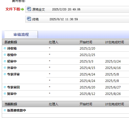Click the blue bullet beside 版面费核算中
Screen dimensions: 129x118
pyautogui.click(x=5, y=110)
